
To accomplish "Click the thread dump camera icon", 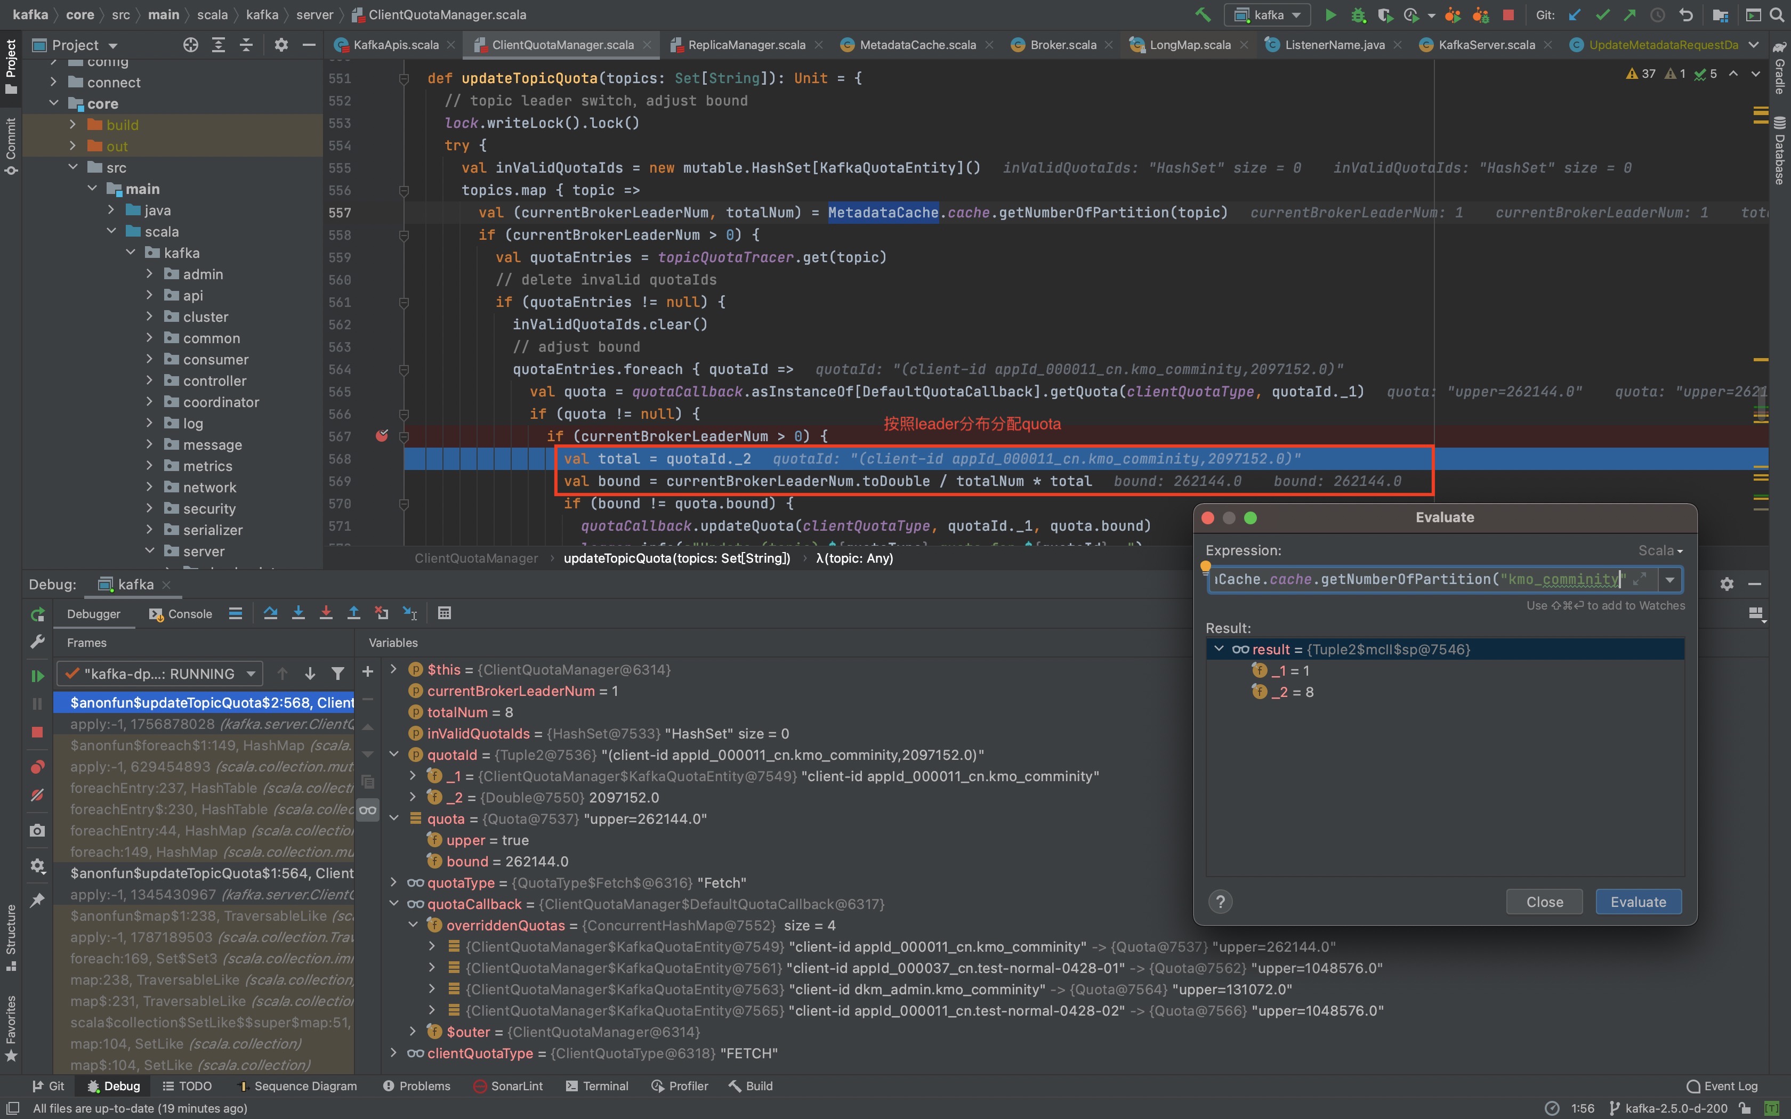I will [x=37, y=830].
